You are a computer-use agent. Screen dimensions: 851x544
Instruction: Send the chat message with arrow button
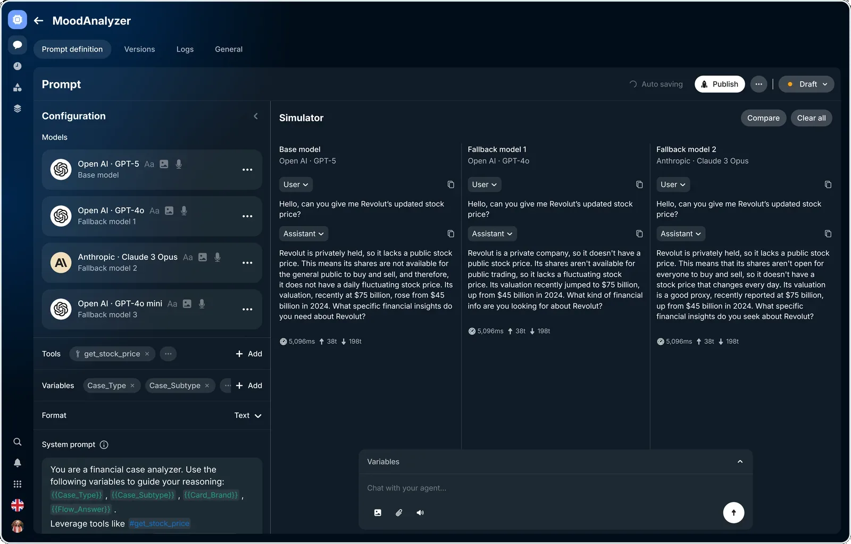pos(733,513)
